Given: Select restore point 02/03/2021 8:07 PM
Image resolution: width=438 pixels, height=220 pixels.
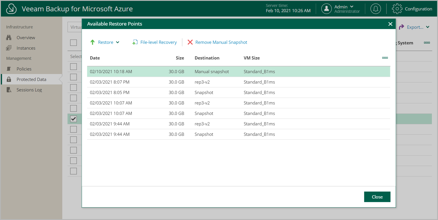Looking at the screenshot, I should point(239,82).
